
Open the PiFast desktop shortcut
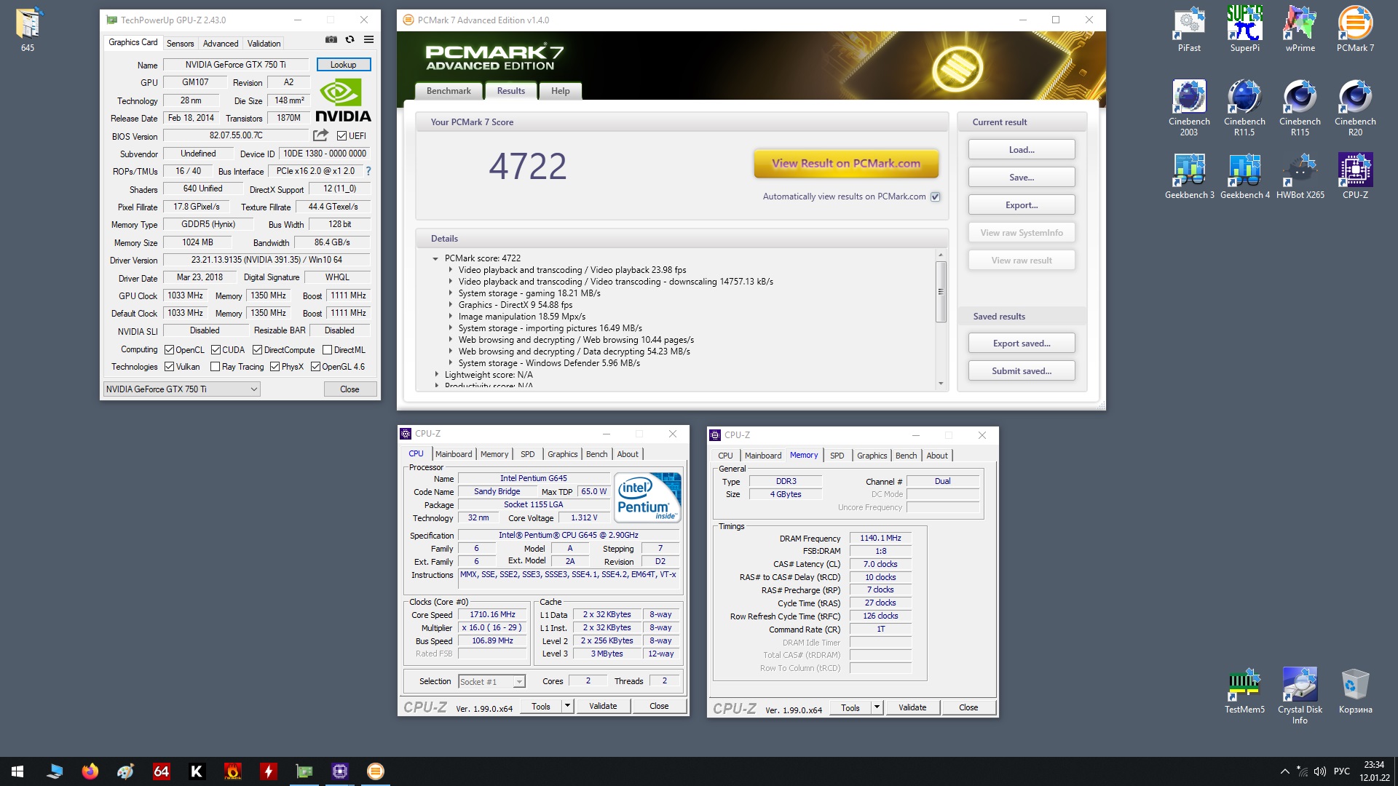pyautogui.click(x=1189, y=29)
